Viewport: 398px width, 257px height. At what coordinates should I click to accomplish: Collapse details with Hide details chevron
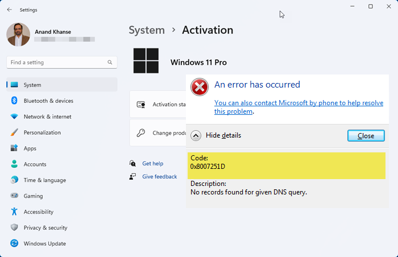(x=196, y=135)
